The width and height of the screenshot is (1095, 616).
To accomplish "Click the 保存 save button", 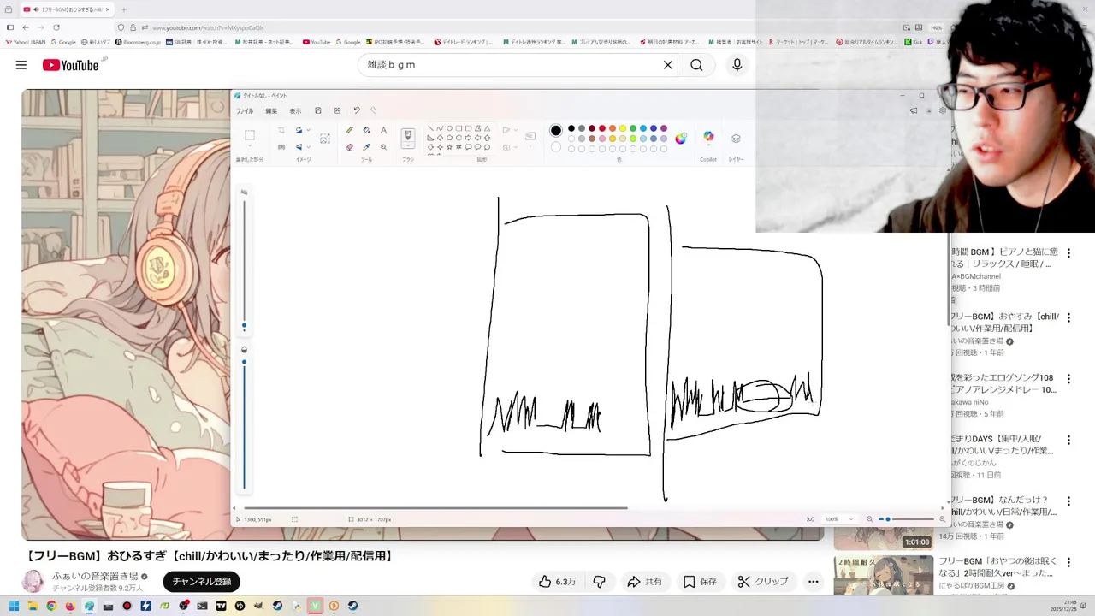I will (700, 582).
